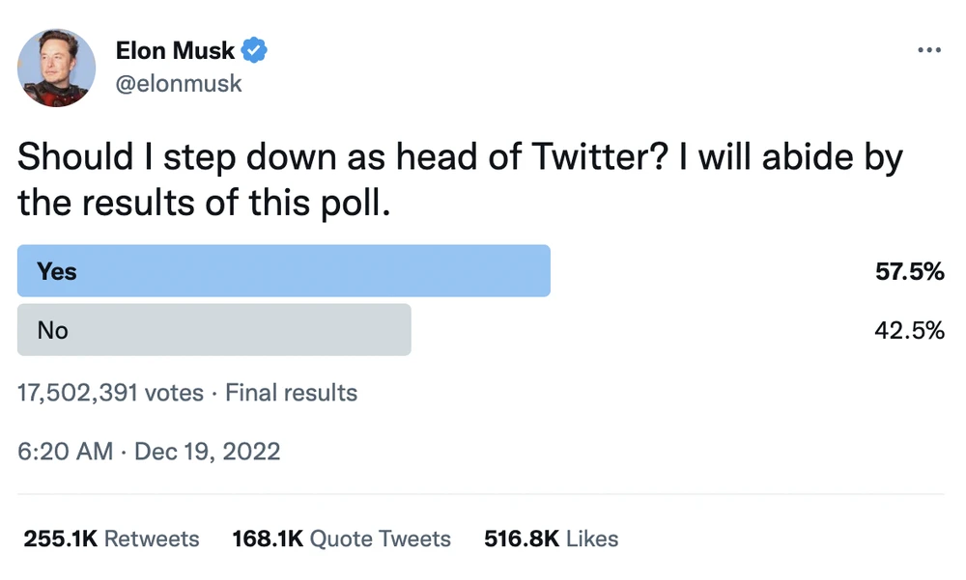
Task: Open the 168.1K Quote Tweets list
Action: point(340,539)
